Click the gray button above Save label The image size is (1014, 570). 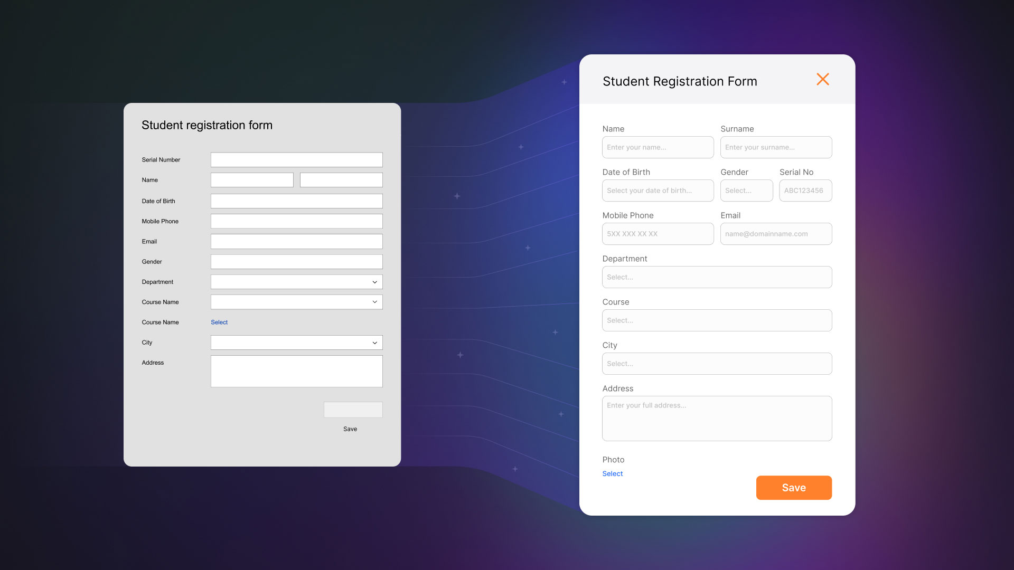[353, 410]
